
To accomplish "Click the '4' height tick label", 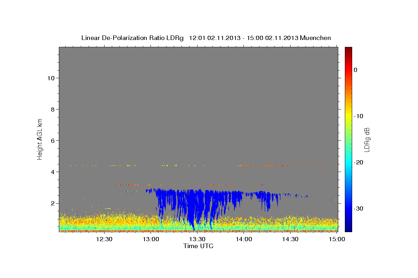I will 53,172.
